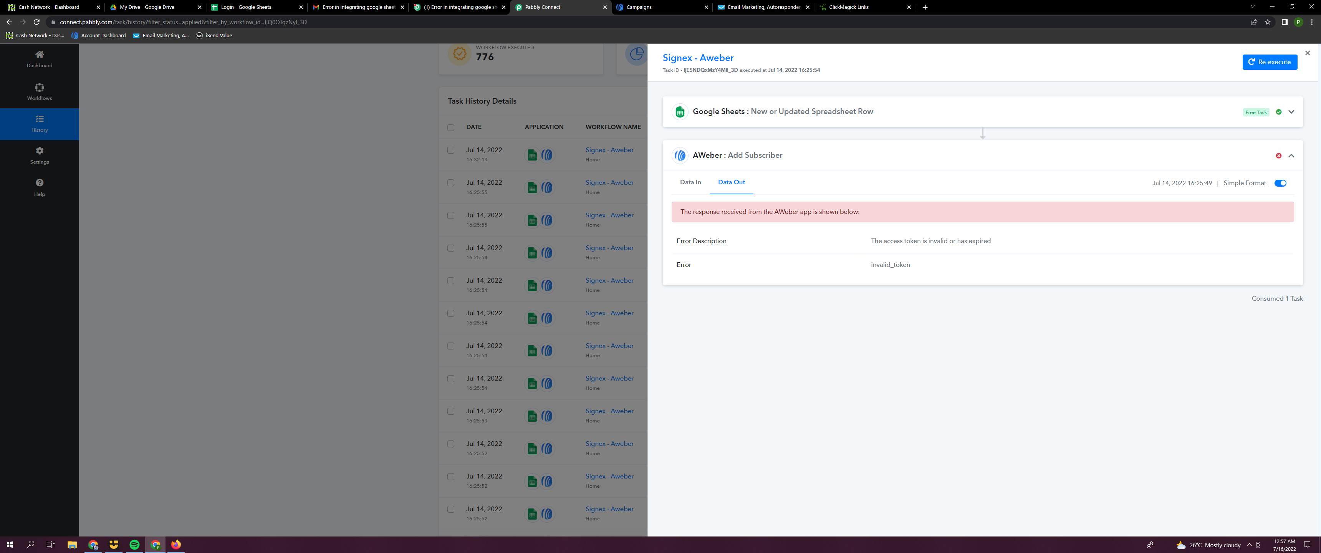Expand the Google Sheets step details
1321x553 pixels.
(1291, 112)
